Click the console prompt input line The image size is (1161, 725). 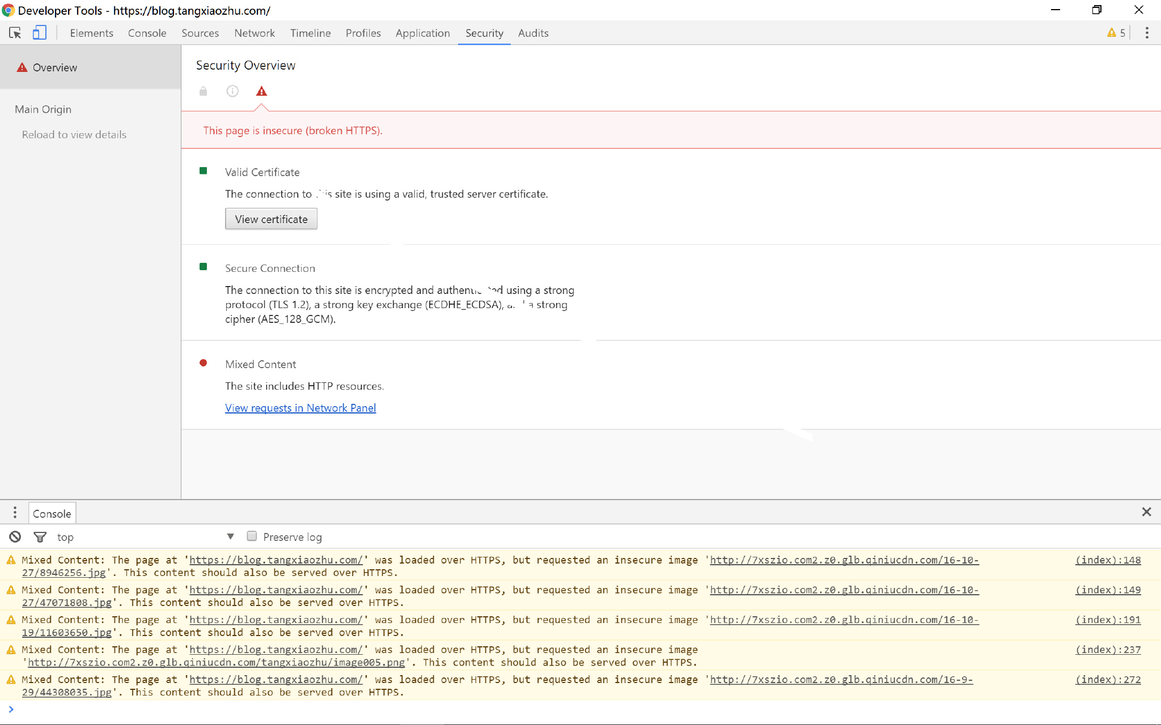click(x=567, y=709)
